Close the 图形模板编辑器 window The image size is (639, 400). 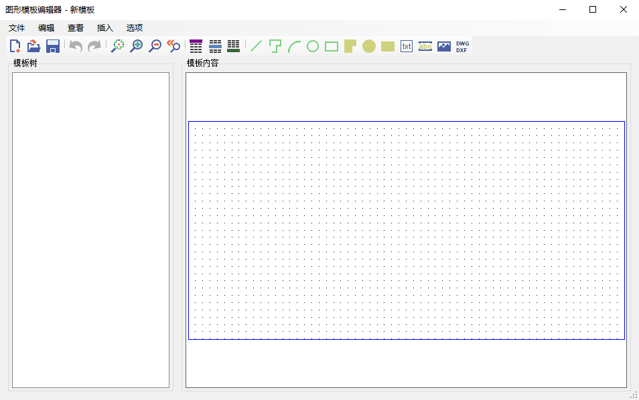point(624,9)
